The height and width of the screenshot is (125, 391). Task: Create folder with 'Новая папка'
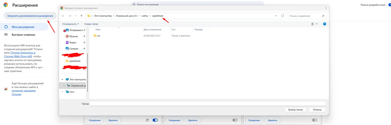(91, 24)
